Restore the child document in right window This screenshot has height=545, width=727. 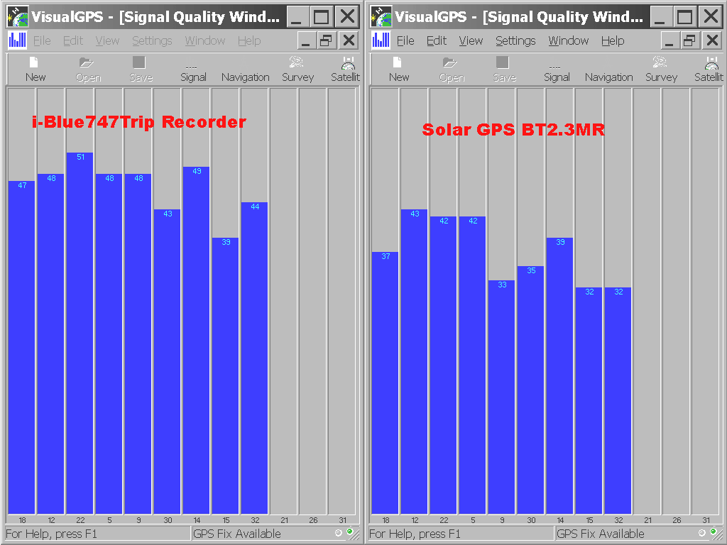[x=690, y=40]
